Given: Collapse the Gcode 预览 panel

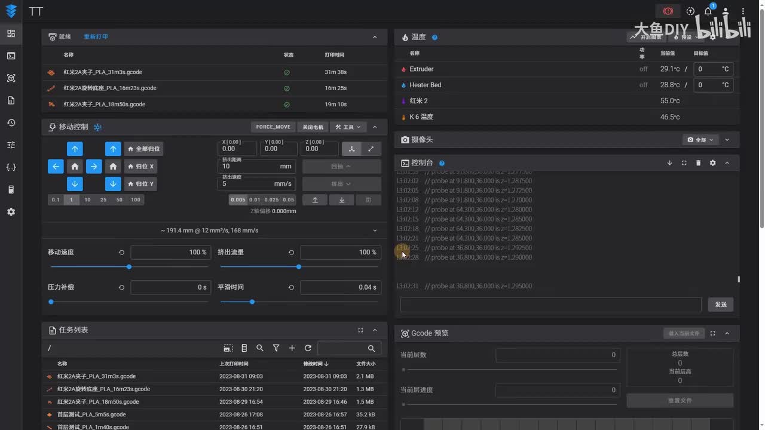Looking at the screenshot, I should [727, 333].
